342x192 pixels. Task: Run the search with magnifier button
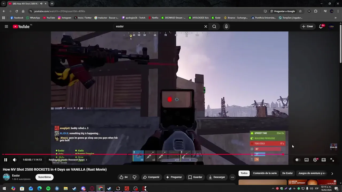tap(214, 26)
